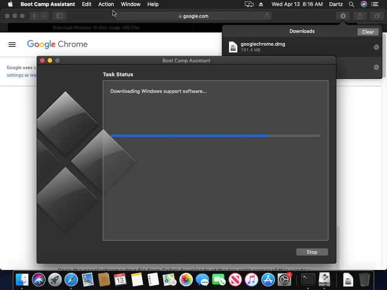This screenshot has height=290, width=387.
Task: Open Trash from the Dock
Action: tap(364, 280)
